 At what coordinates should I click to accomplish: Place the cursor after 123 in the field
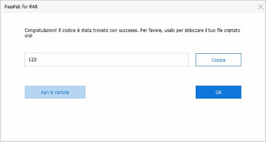click(38, 60)
